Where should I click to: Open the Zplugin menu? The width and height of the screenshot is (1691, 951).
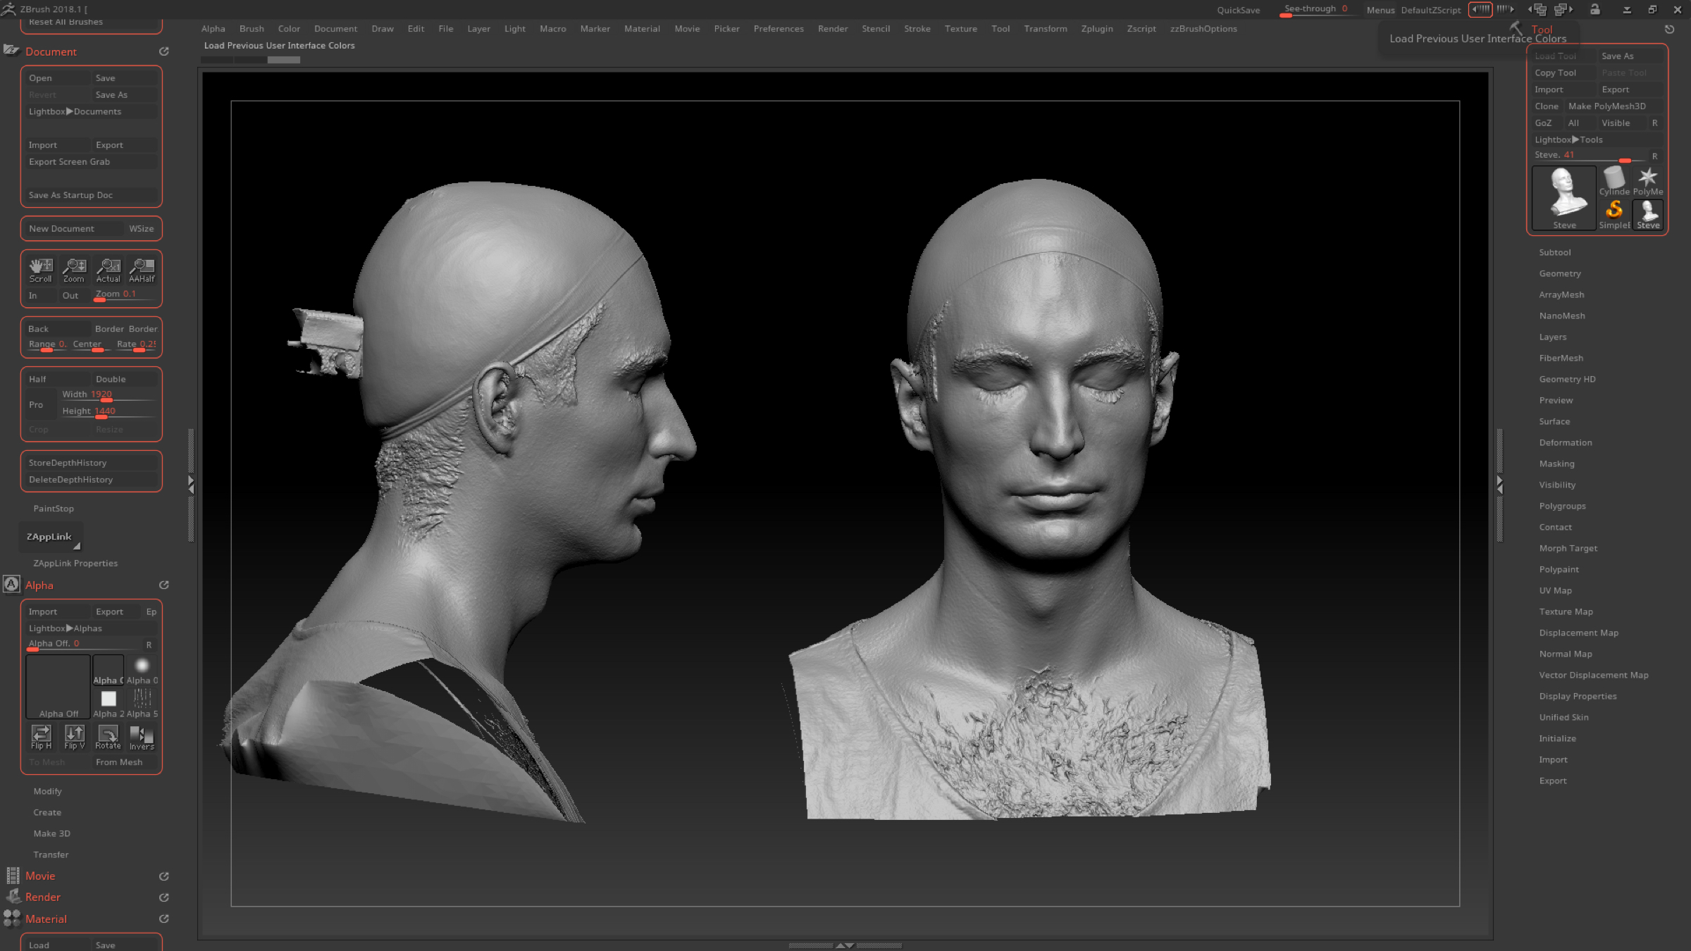tap(1096, 29)
